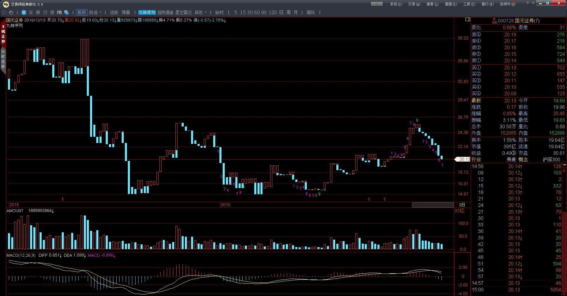Restore the inner chart window

point(527,3)
